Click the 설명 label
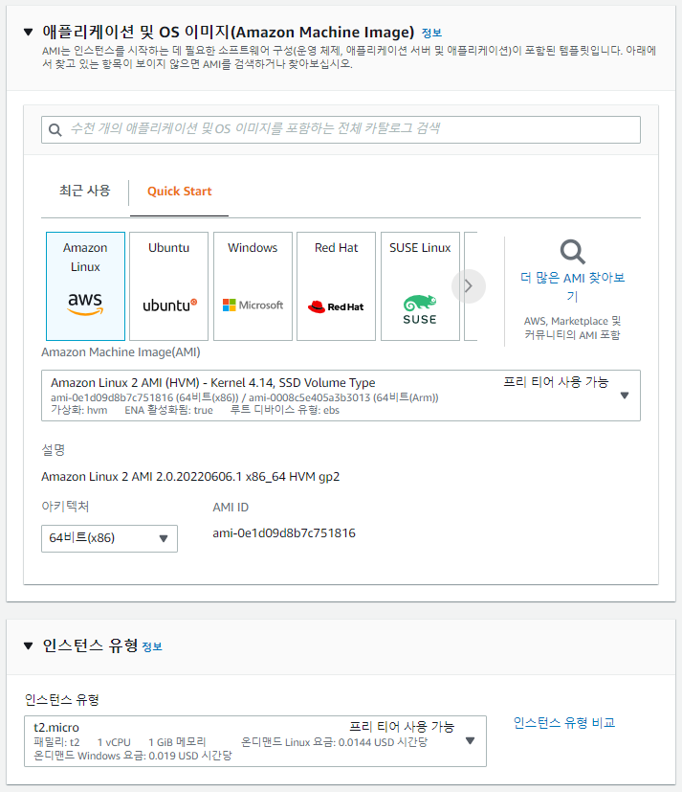Screen dimensions: 682x792 tap(53, 449)
